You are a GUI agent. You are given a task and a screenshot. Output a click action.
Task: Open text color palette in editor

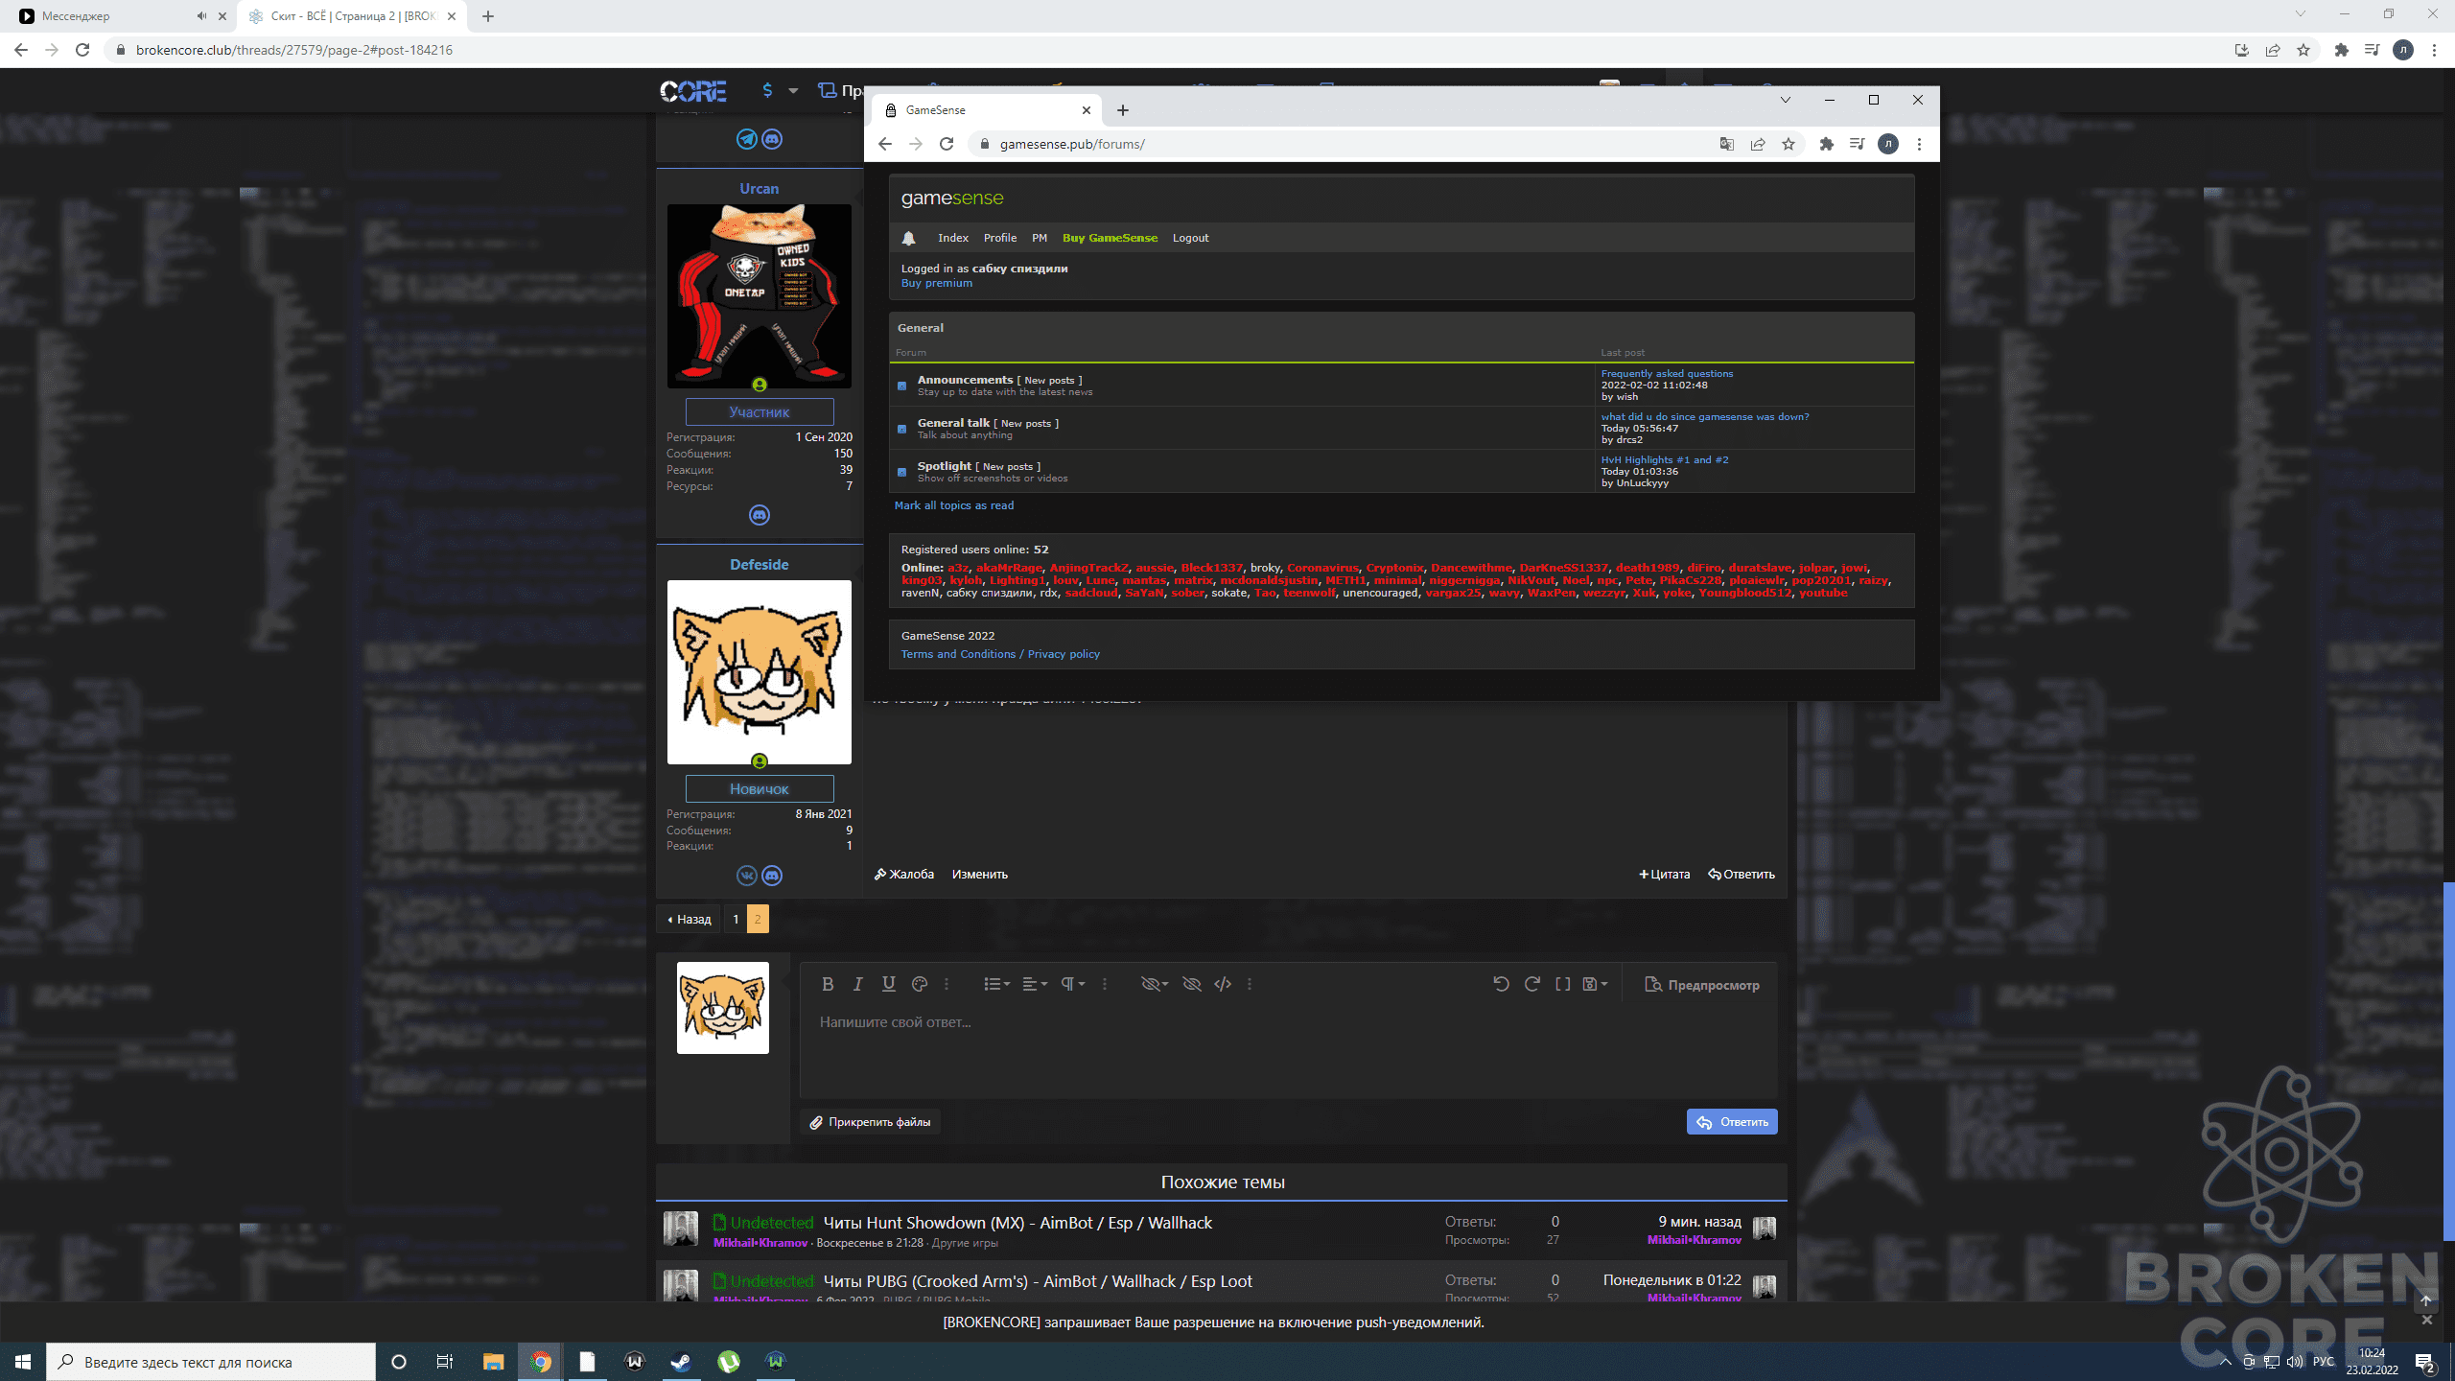920,984
